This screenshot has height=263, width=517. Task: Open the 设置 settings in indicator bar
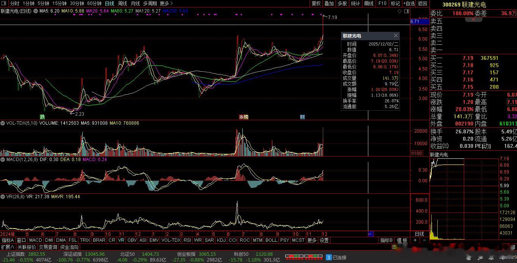coord(324,240)
